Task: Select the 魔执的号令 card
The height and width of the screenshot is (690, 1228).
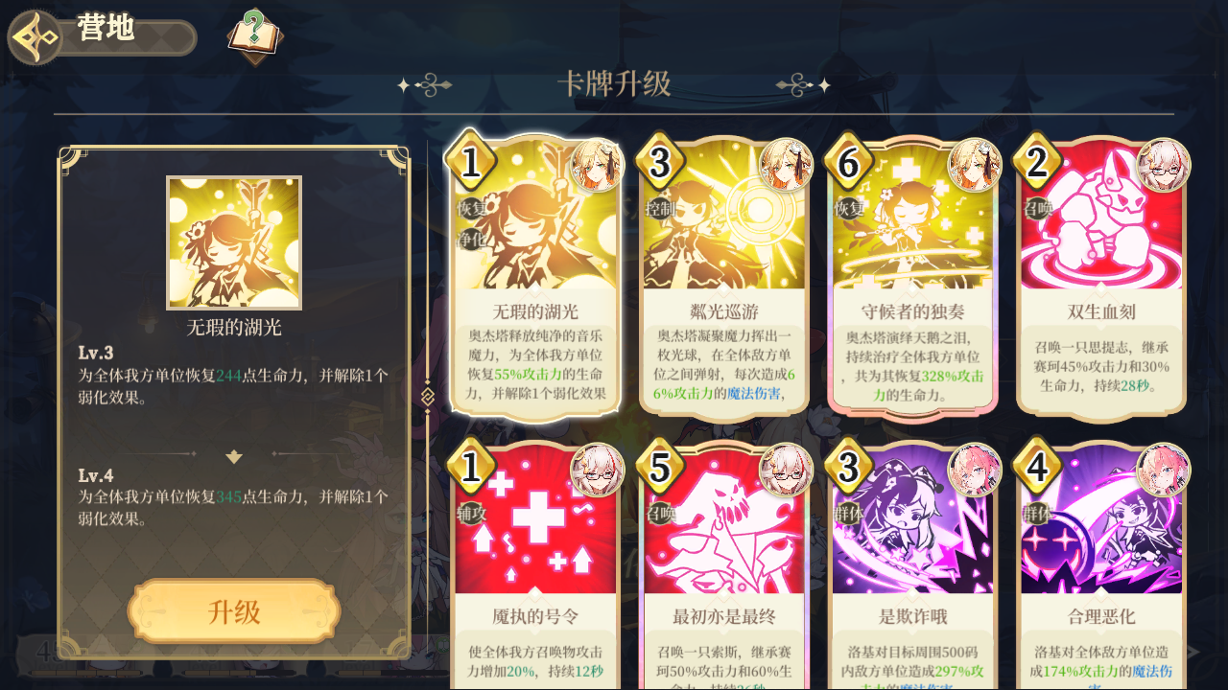Action: tap(535, 565)
